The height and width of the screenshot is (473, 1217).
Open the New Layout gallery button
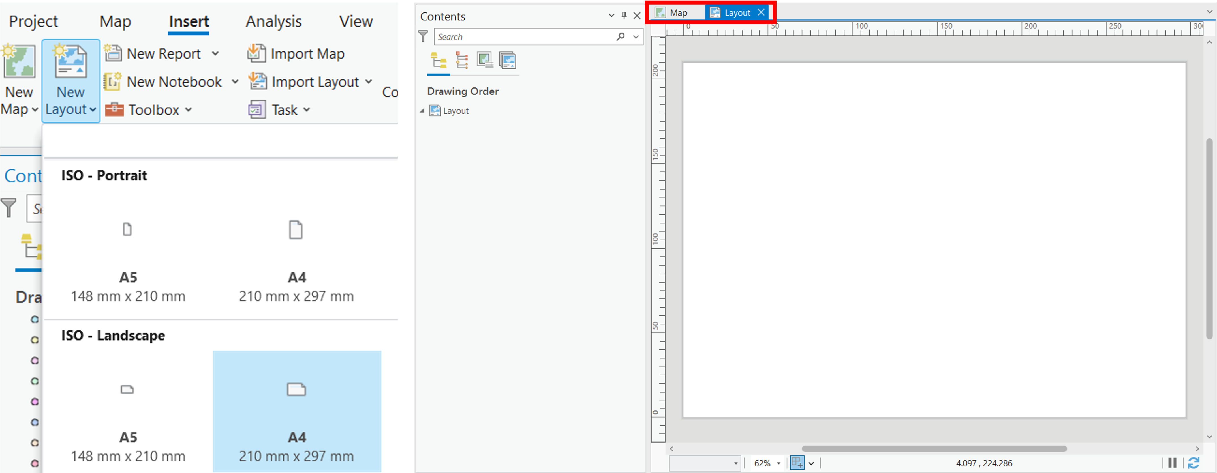click(x=71, y=81)
